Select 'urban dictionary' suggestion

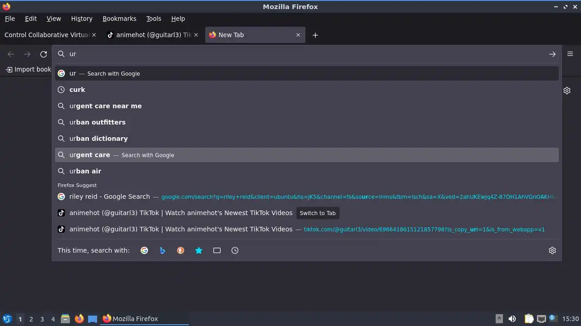[307, 139]
